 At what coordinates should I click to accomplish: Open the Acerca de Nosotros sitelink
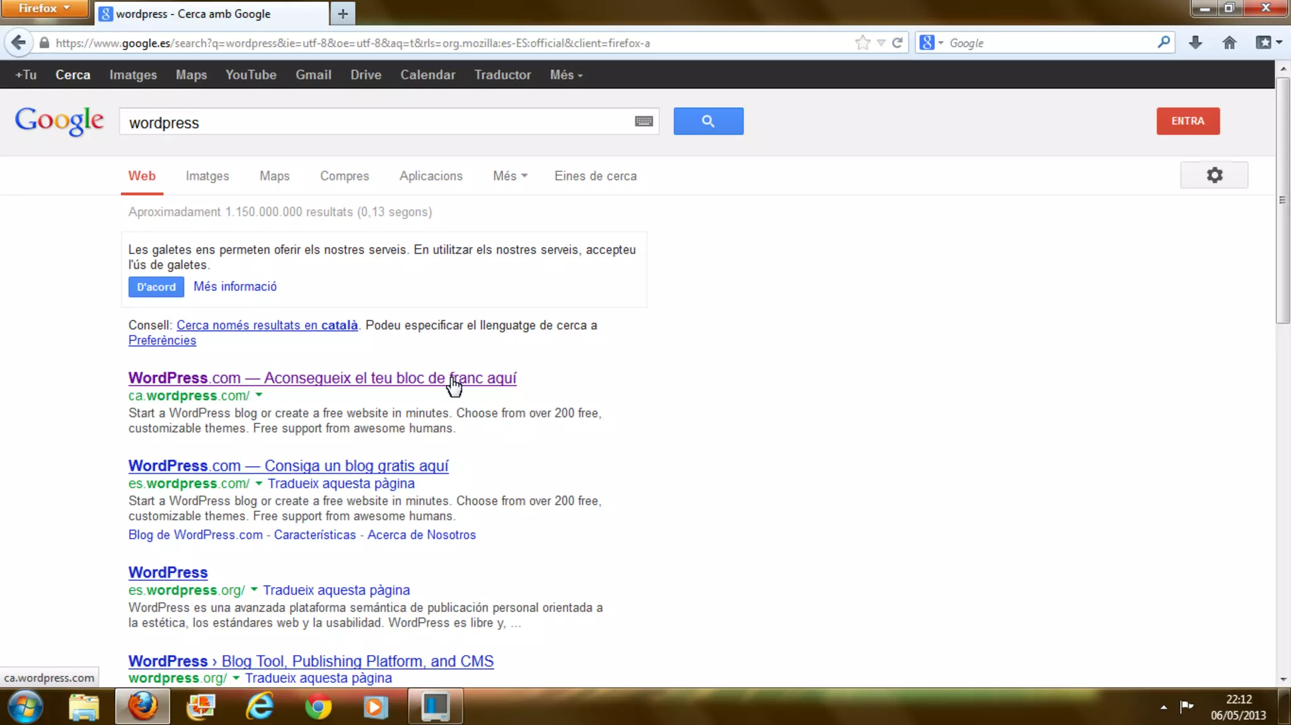click(421, 535)
